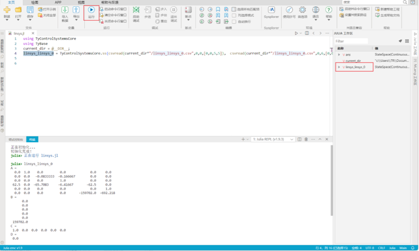Open the Julia REPL (v1.9.3) terminal selector
Image resolution: width=419 pixels, height=251 pixels.
pos(273,139)
